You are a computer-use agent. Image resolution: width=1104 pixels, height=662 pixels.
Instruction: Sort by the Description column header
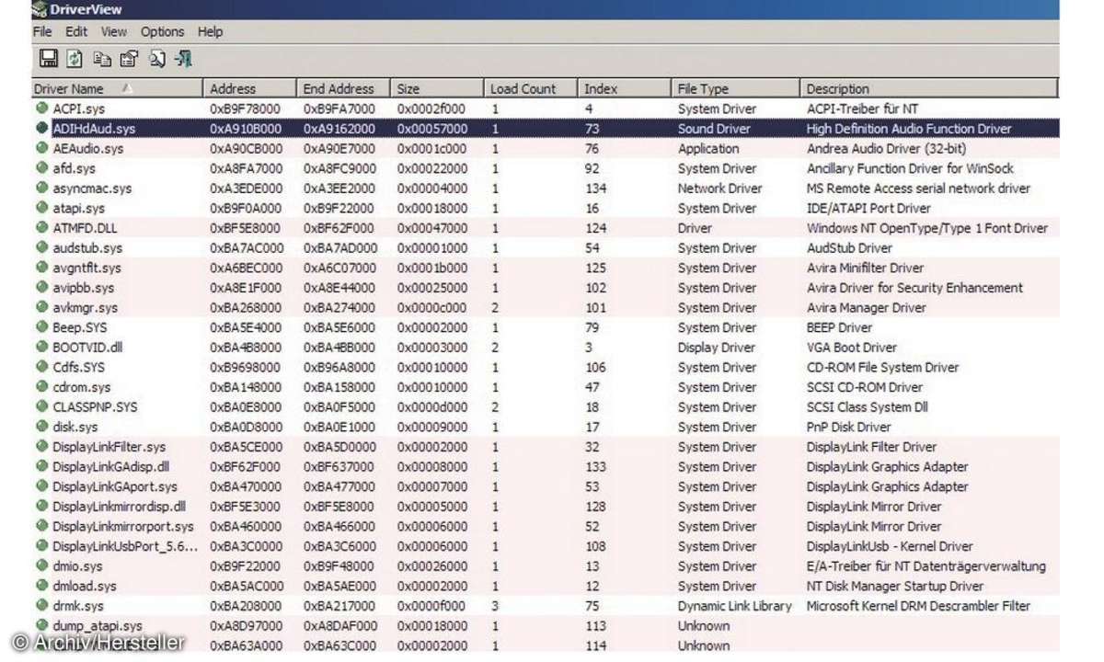tap(929, 89)
